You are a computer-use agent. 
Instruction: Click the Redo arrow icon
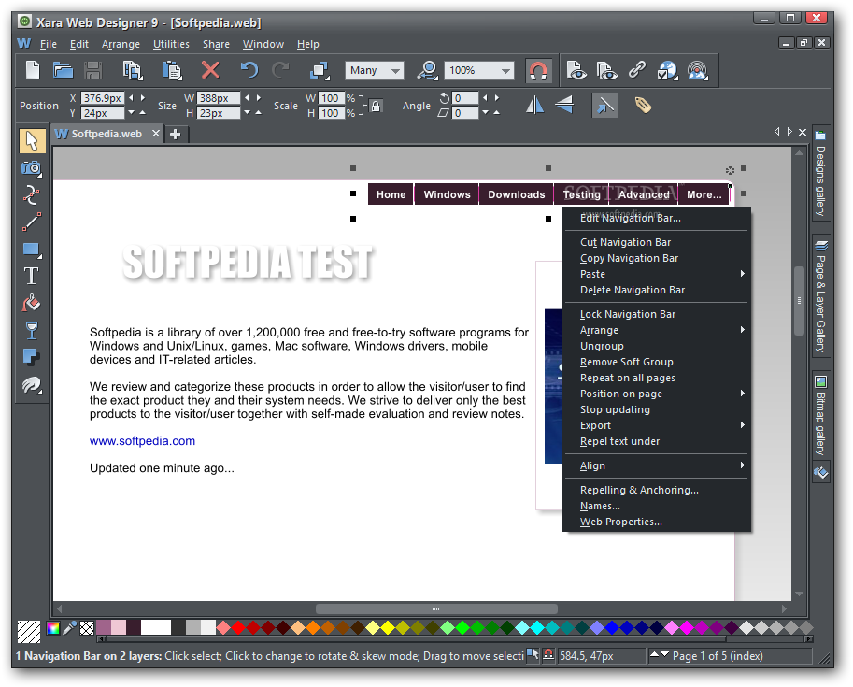pyautogui.click(x=280, y=70)
